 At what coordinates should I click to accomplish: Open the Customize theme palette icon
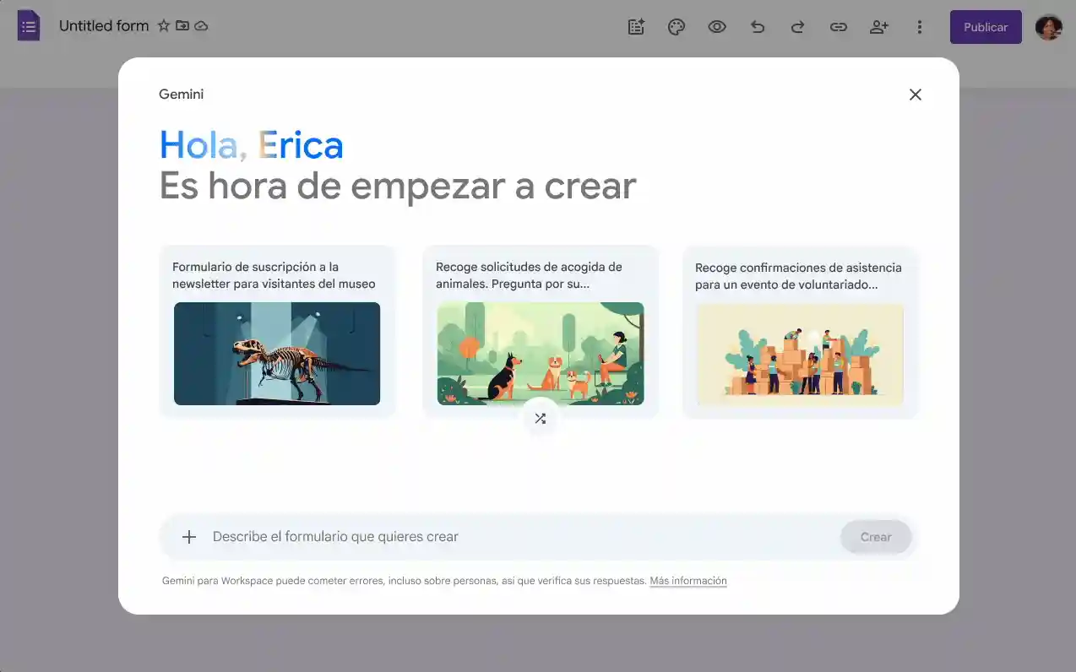pyautogui.click(x=676, y=26)
